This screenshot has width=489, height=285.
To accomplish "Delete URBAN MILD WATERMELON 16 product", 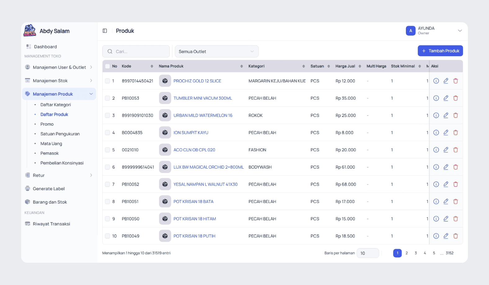I will 456,115.
